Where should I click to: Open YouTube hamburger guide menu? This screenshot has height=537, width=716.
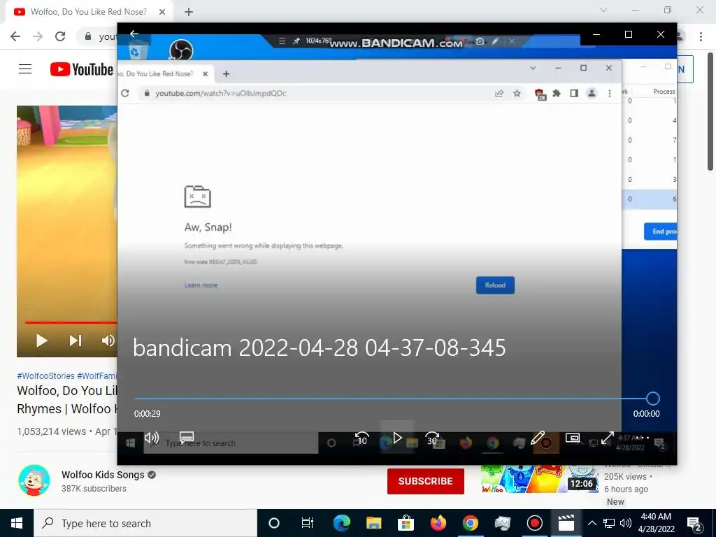click(25, 69)
